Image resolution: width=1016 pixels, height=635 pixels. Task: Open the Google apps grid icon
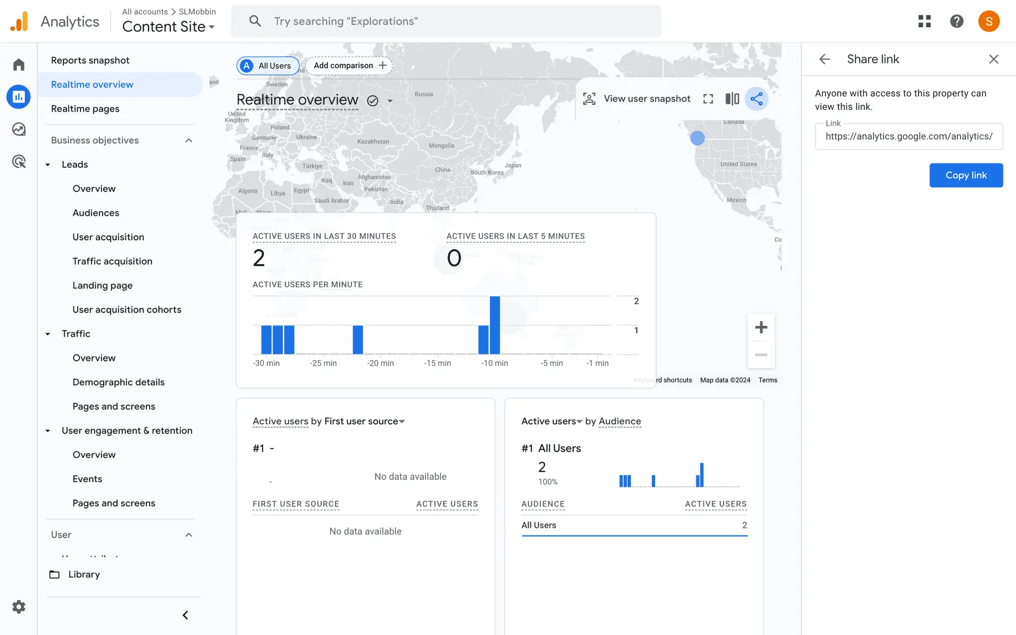tap(924, 21)
